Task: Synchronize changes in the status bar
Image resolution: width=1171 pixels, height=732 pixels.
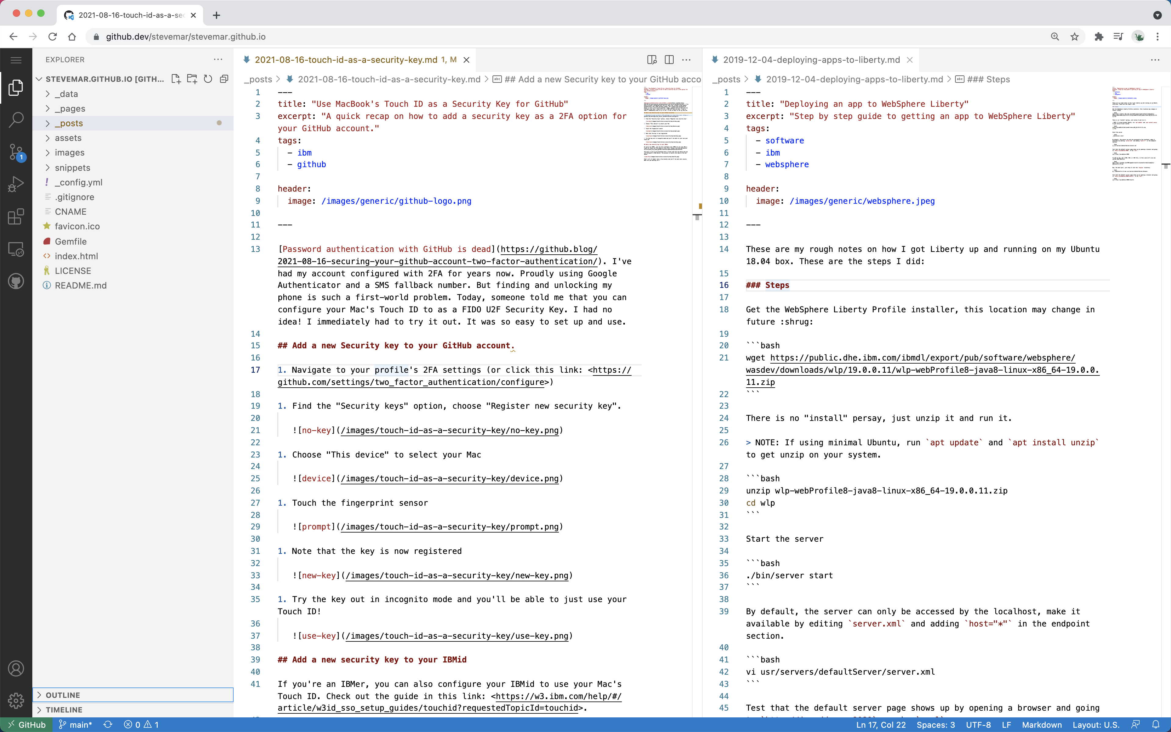Action: 108,725
